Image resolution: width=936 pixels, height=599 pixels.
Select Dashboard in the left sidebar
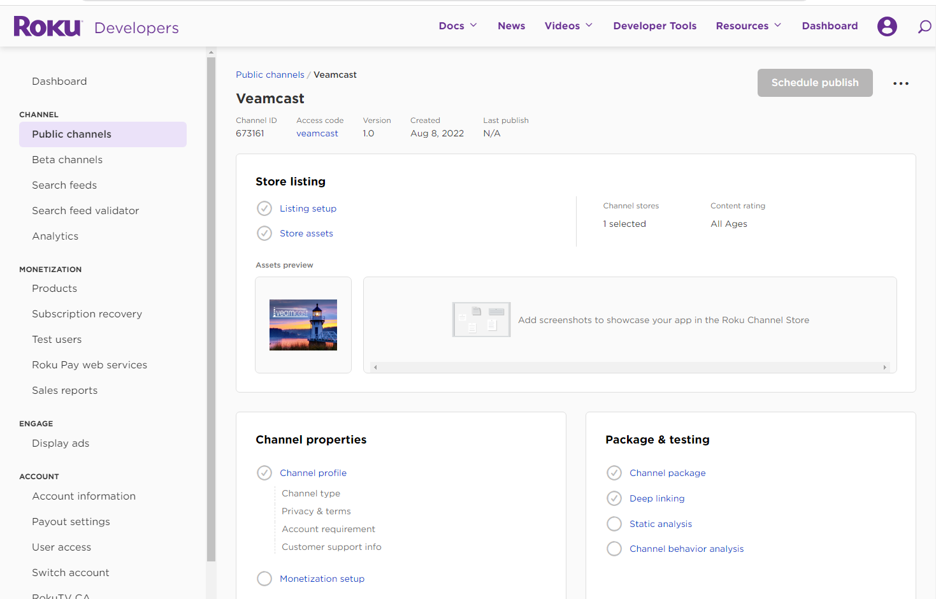click(59, 82)
